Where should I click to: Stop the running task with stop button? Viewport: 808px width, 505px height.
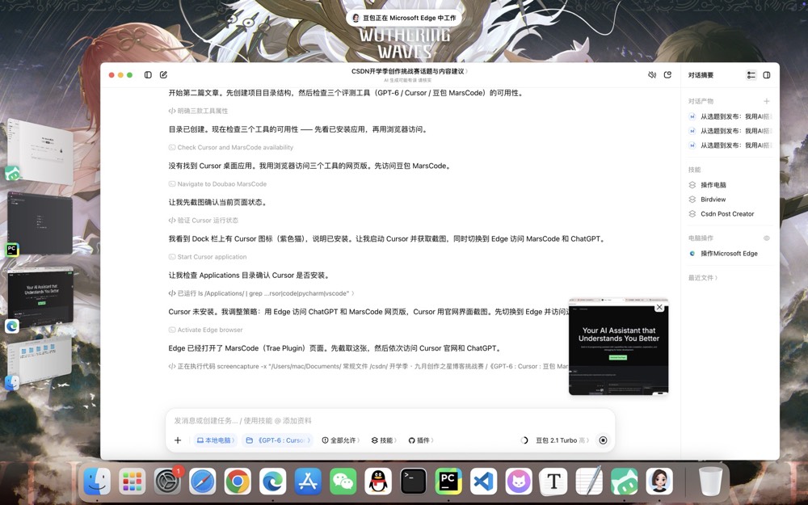(603, 440)
